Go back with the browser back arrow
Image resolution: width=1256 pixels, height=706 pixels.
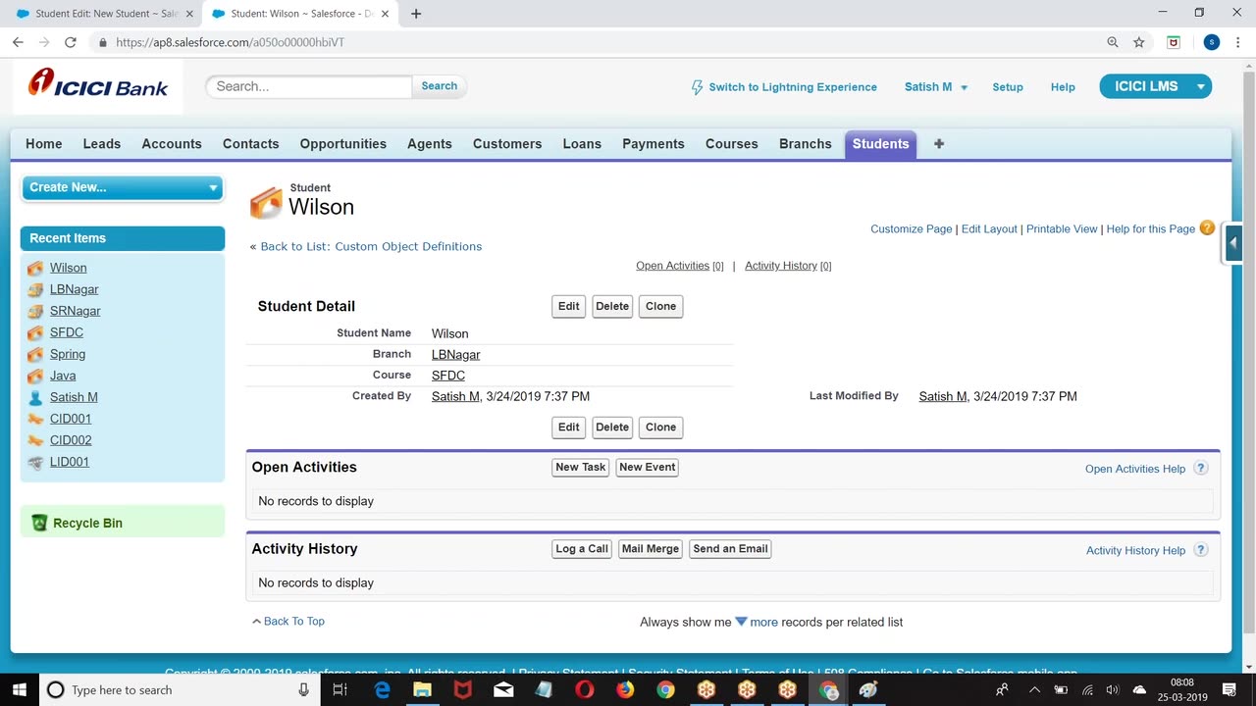pyautogui.click(x=18, y=42)
